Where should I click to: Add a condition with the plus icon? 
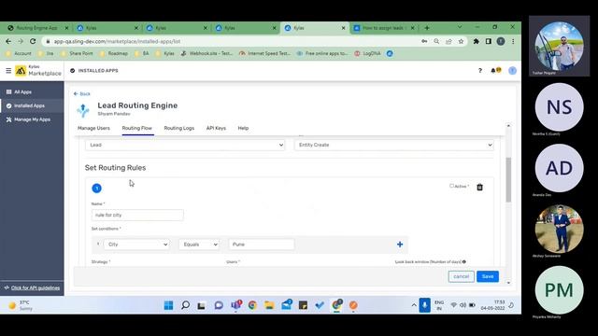tap(400, 245)
